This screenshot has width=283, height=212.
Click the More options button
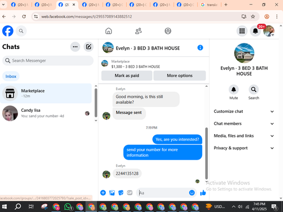(x=179, y=76)
